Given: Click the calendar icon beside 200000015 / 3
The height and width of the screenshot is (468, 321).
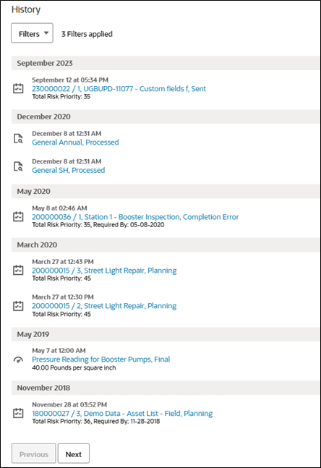Looking at the screenshot, I should coord(18,270).
